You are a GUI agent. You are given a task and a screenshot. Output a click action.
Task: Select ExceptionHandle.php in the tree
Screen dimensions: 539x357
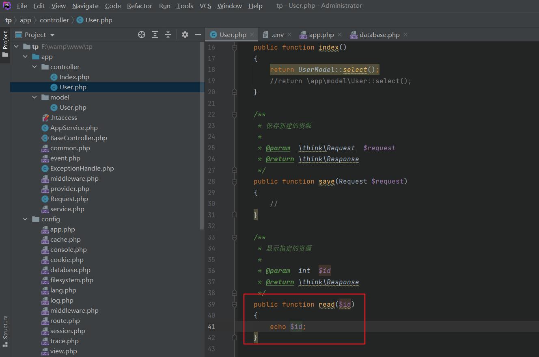(x=78, y=169)
